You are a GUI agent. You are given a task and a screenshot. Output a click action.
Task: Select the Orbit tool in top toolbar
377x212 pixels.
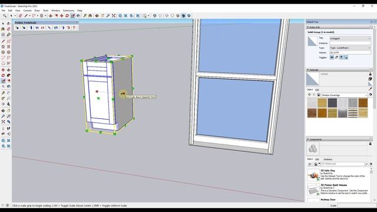97,16
